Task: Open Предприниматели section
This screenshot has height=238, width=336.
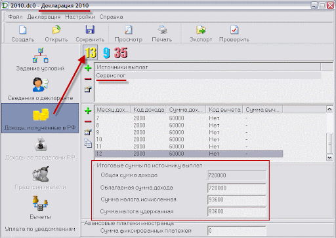Action: pos(40,178)
